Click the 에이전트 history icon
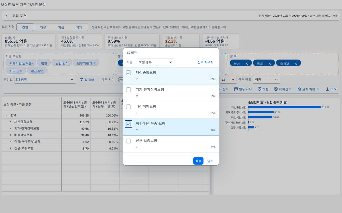The width and height of the screenshot is (342, 213). click(x=276, y=89)
